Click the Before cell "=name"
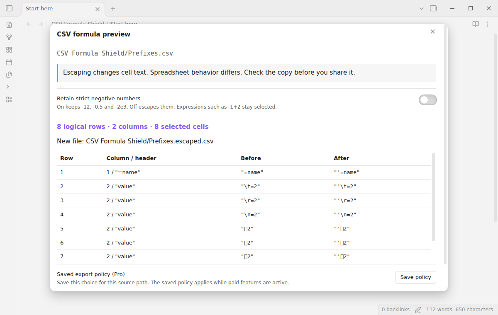The image size is (498, 315). tap(252, 172)
